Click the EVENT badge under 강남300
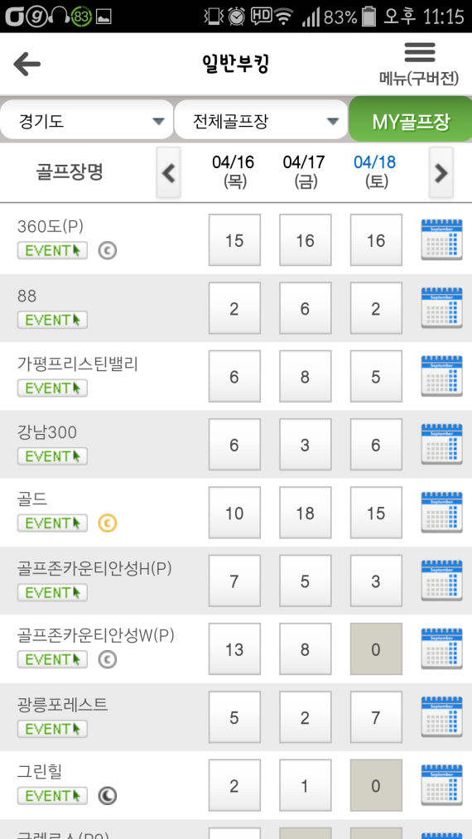 52,456
